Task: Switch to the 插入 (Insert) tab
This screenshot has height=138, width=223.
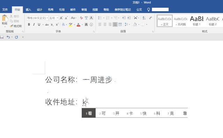Action: (x=29, y=9)
